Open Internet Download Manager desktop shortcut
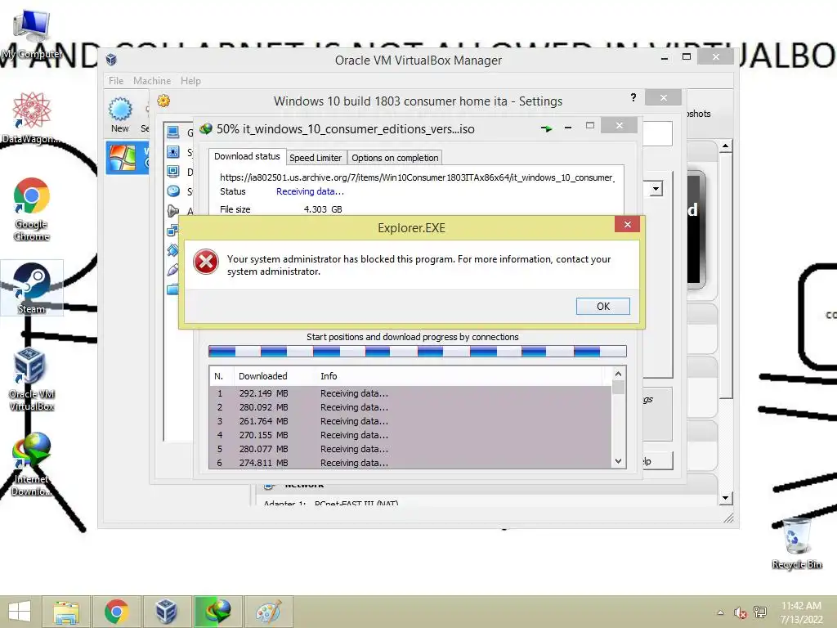Screen dimensions: 837x628 point(32,464)
